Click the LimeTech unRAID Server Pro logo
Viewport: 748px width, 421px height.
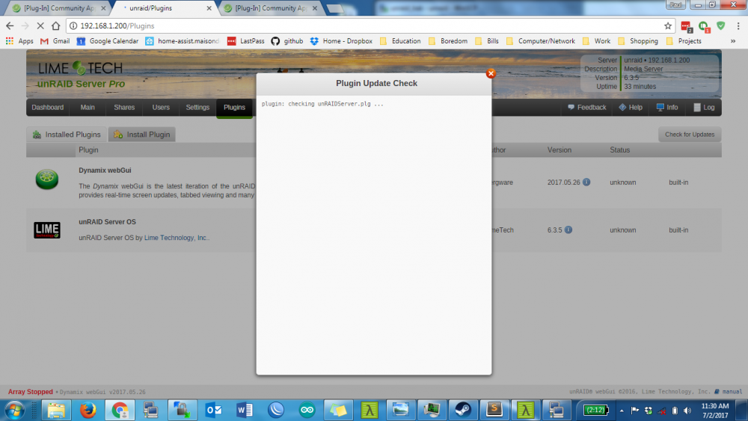click(81, 75)
